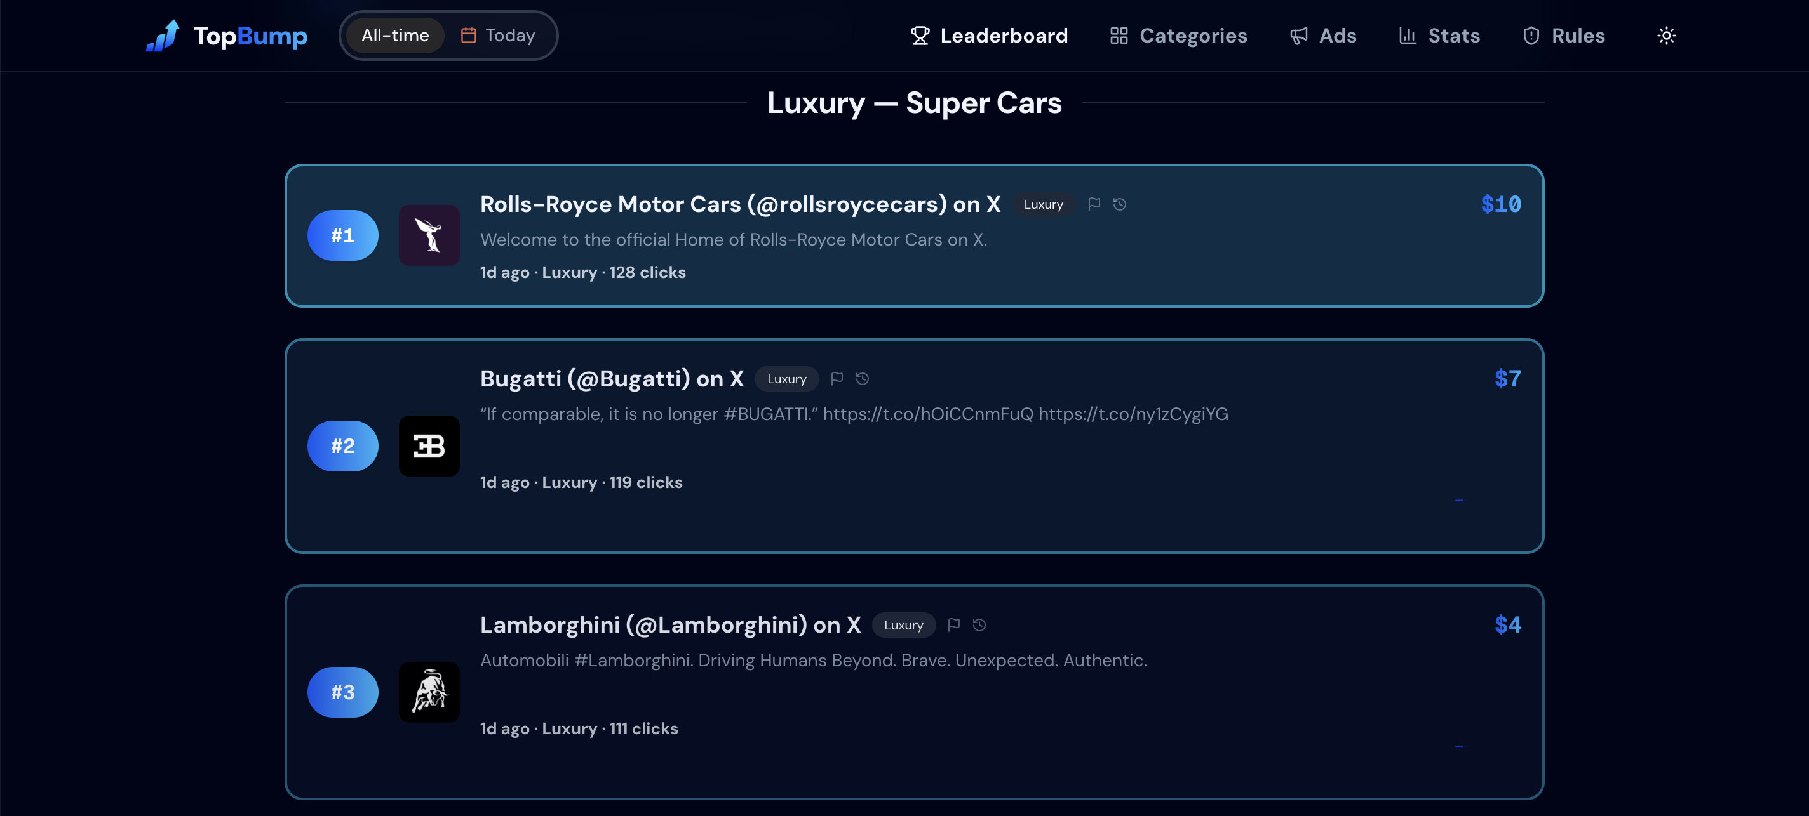Open the Categories page
1809x816 pixels.
1178,36
